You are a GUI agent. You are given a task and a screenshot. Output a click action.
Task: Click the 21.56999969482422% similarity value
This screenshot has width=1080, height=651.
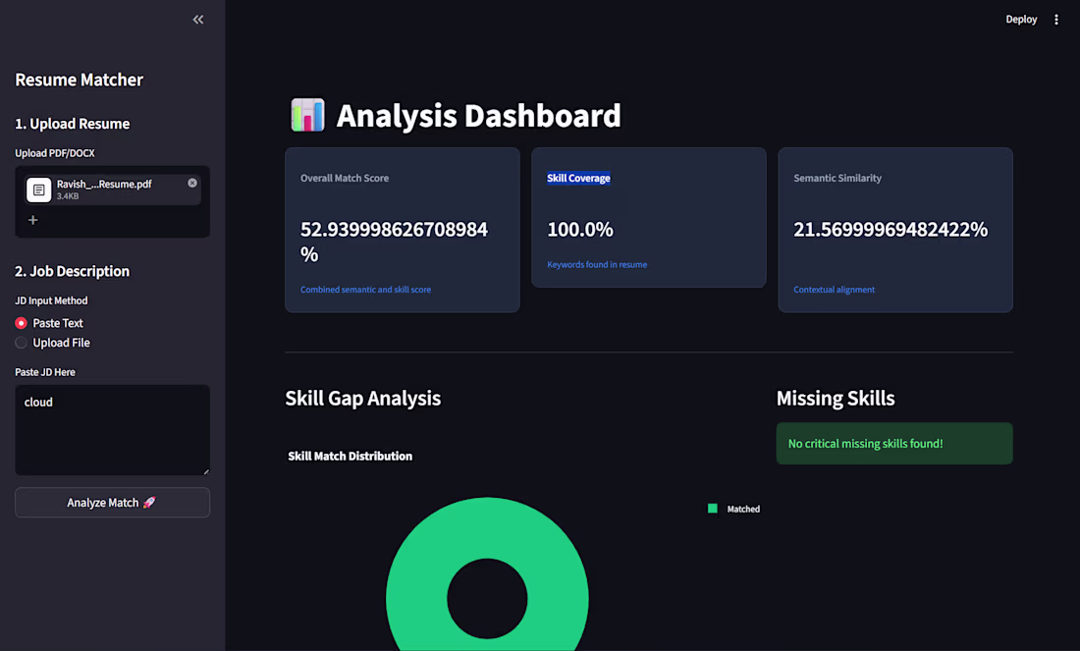tap(891, 230)
